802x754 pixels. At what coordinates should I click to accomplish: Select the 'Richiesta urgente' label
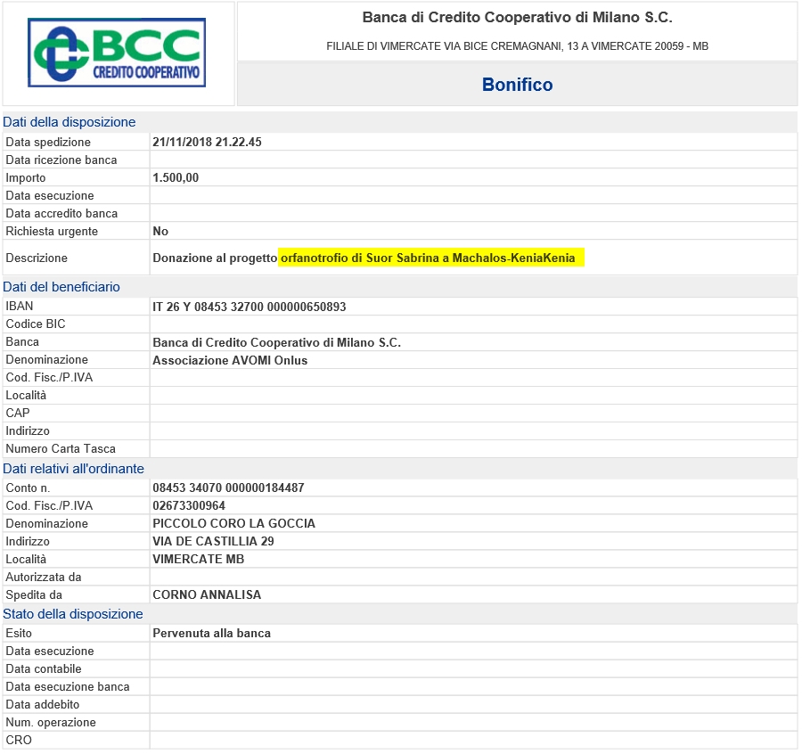pyautogui.click(x=52, y=231)
